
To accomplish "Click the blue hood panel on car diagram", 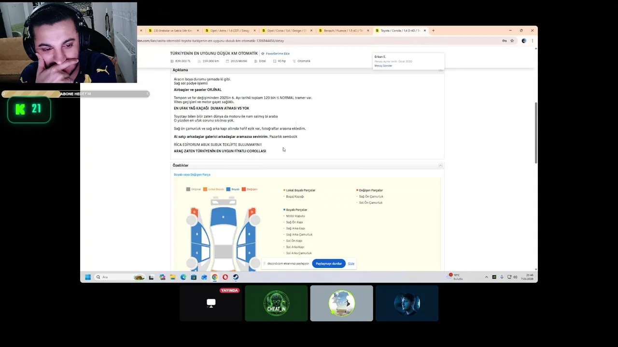I will click(x=223, y=216).
